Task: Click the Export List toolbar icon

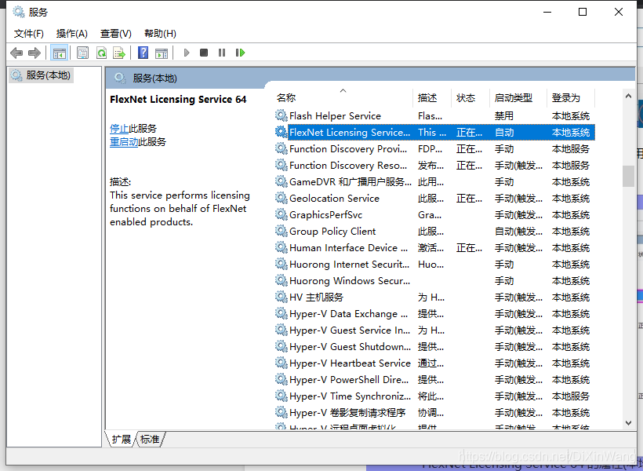Action: pyautogui.click(x=119, y=53)
